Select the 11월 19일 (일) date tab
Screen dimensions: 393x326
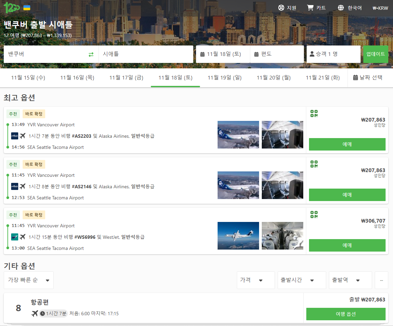click(x=225, y=78)
